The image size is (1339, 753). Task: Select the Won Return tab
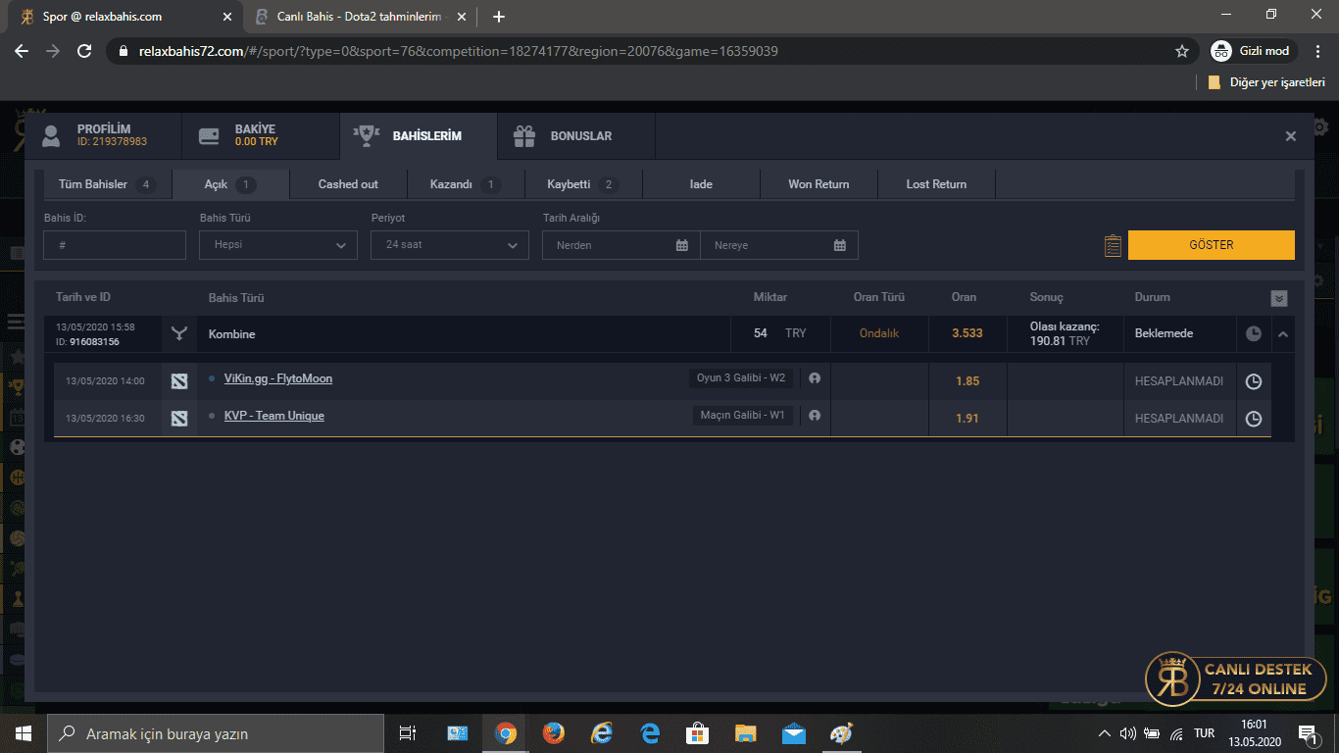click(818, 184)
